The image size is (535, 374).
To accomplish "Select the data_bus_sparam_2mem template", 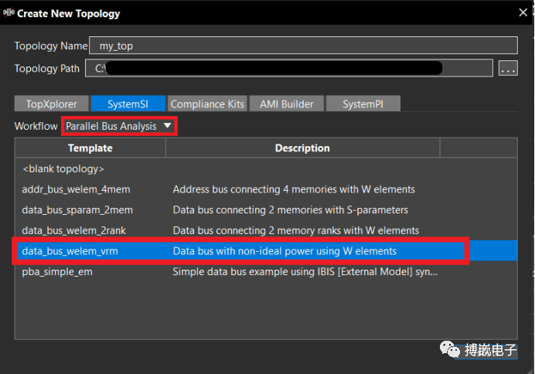I will click(x=77, y=209).
